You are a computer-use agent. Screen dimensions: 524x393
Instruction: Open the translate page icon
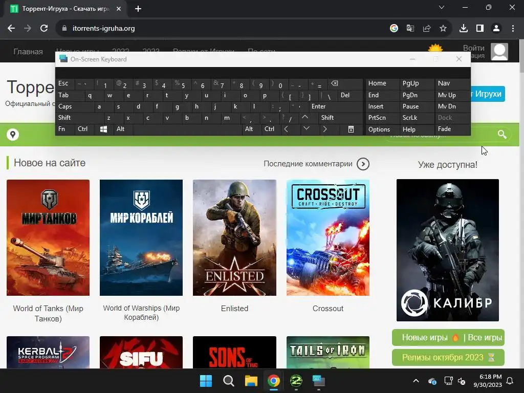(x=410, y=29)
